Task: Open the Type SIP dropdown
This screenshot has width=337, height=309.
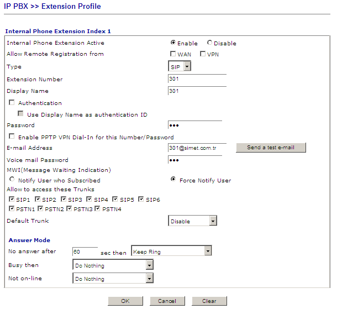Action: (x=180, y=66)
